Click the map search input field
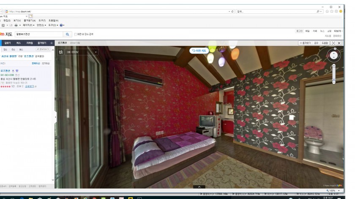 pyautogui.click(x=39, y=34)
